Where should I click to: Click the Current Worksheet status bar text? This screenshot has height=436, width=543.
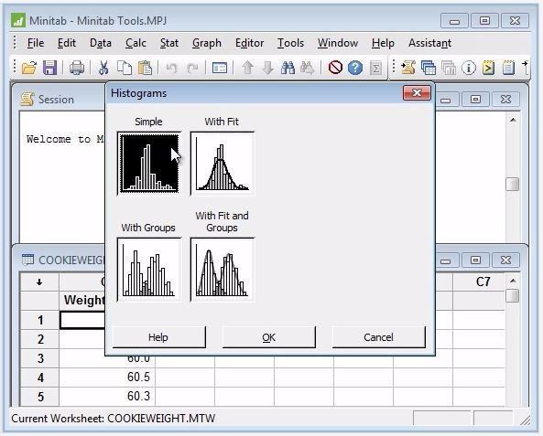114,419
